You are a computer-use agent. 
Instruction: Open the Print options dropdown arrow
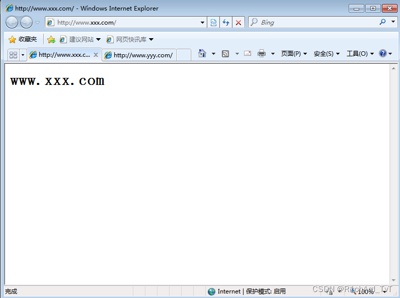point(273,54)
